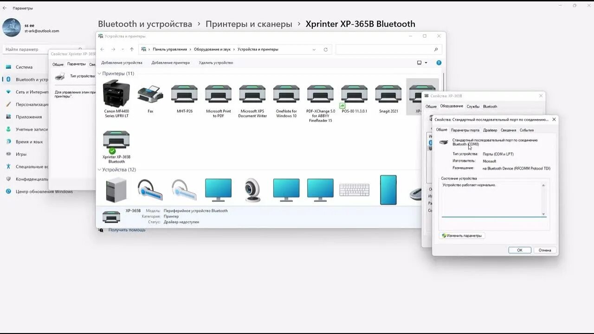Open recent locations dropdown in Explorer navigation
Viewport: 594px width, 334px height.
point(123,49)
